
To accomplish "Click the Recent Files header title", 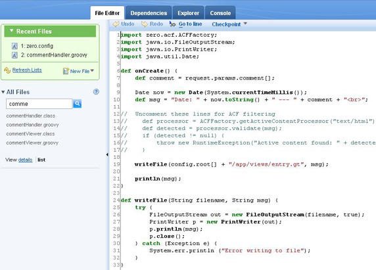I will click(x=34, y=32).
